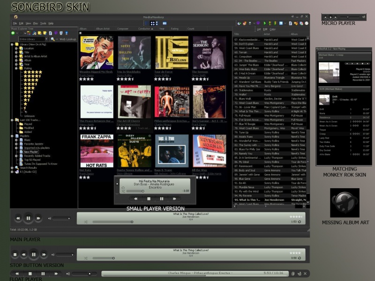Screen dimensions: 375x281
Task: Open the Hot Rats album link
Action: 85,170
